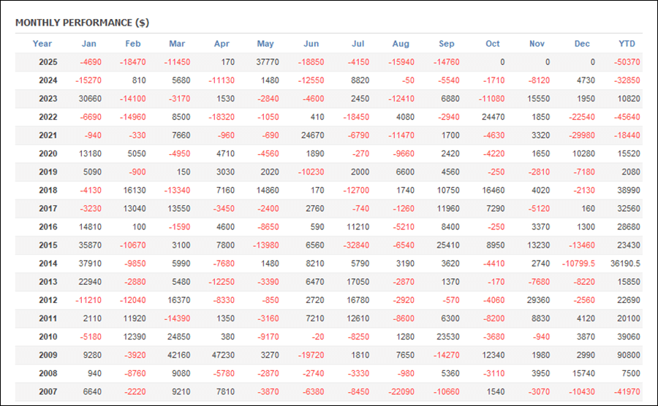658x406 pixels.
Task: Click the Jun column header
Action: click(x=311, y=44)
